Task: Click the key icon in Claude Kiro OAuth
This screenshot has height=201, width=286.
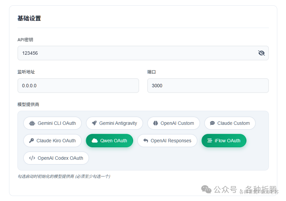Action: [x=32, y=141]
